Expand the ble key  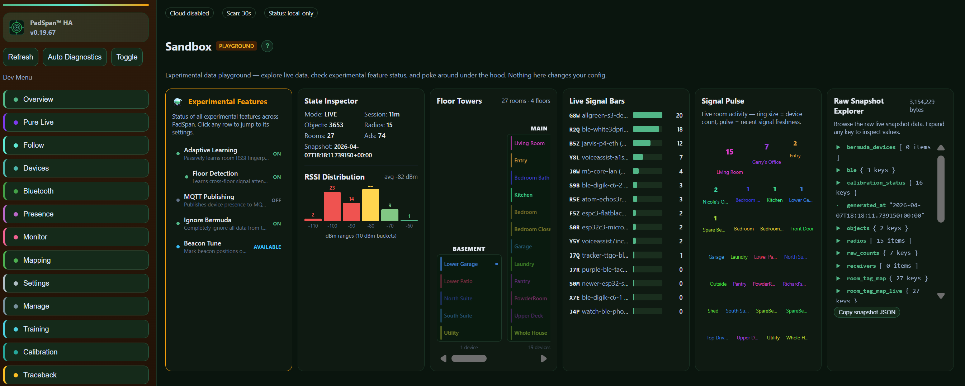838,170
